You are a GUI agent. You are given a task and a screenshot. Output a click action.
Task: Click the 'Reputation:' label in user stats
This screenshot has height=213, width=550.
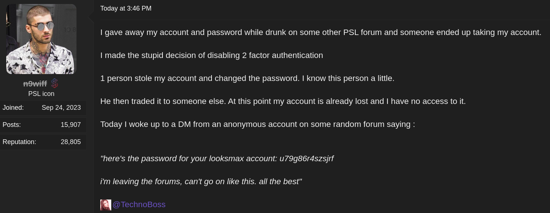point(19,142)
